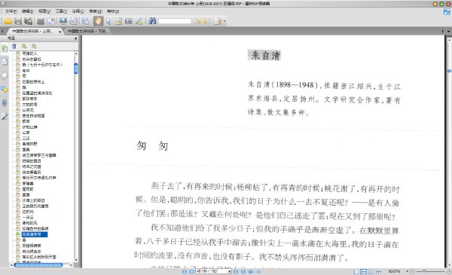The image size is (452, 275).
Task: Open the 工具 menu
Action: pyautogui.click(x=61, y=11)
